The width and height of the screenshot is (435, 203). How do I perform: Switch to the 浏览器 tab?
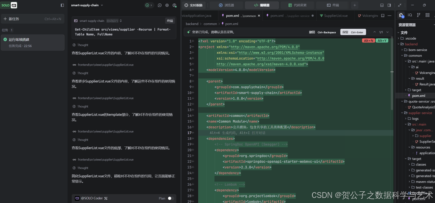pyautogui.click(x=226, y=5)
